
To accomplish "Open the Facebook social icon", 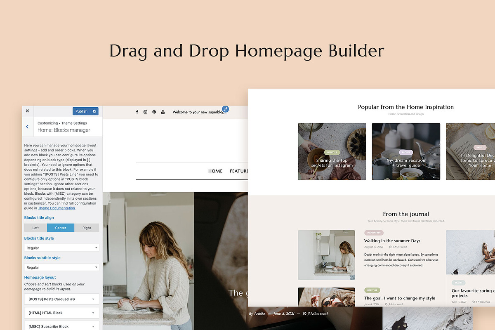I will point(137,112).
